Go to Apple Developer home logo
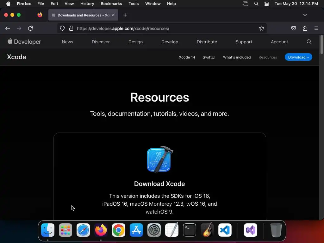 24,41
